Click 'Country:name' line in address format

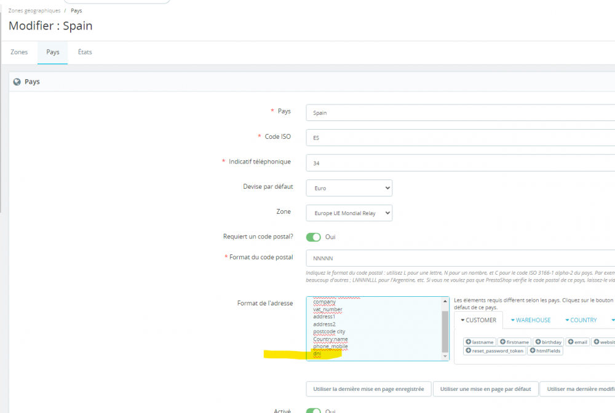330,339
